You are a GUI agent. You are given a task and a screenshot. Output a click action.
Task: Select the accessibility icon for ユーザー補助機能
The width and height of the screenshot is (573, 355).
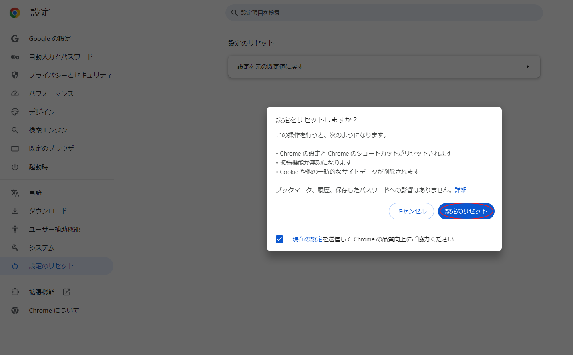15,229
